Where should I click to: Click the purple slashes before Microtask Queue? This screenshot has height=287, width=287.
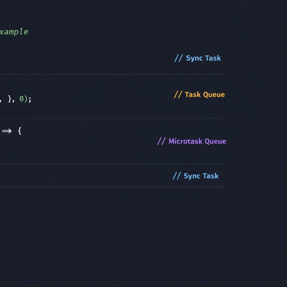161,141
